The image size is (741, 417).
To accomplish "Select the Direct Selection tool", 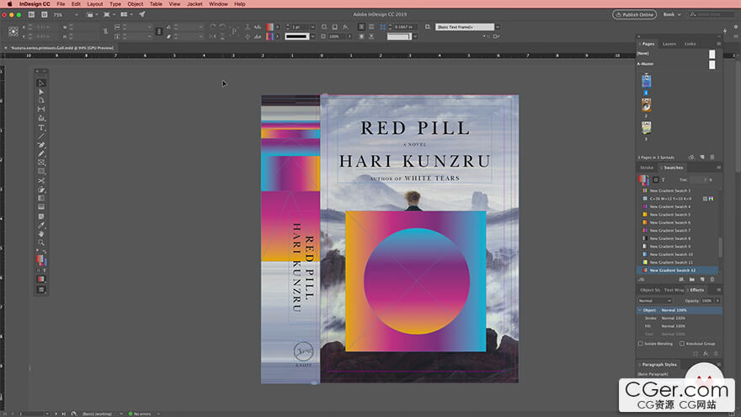I will click(41, 92).
